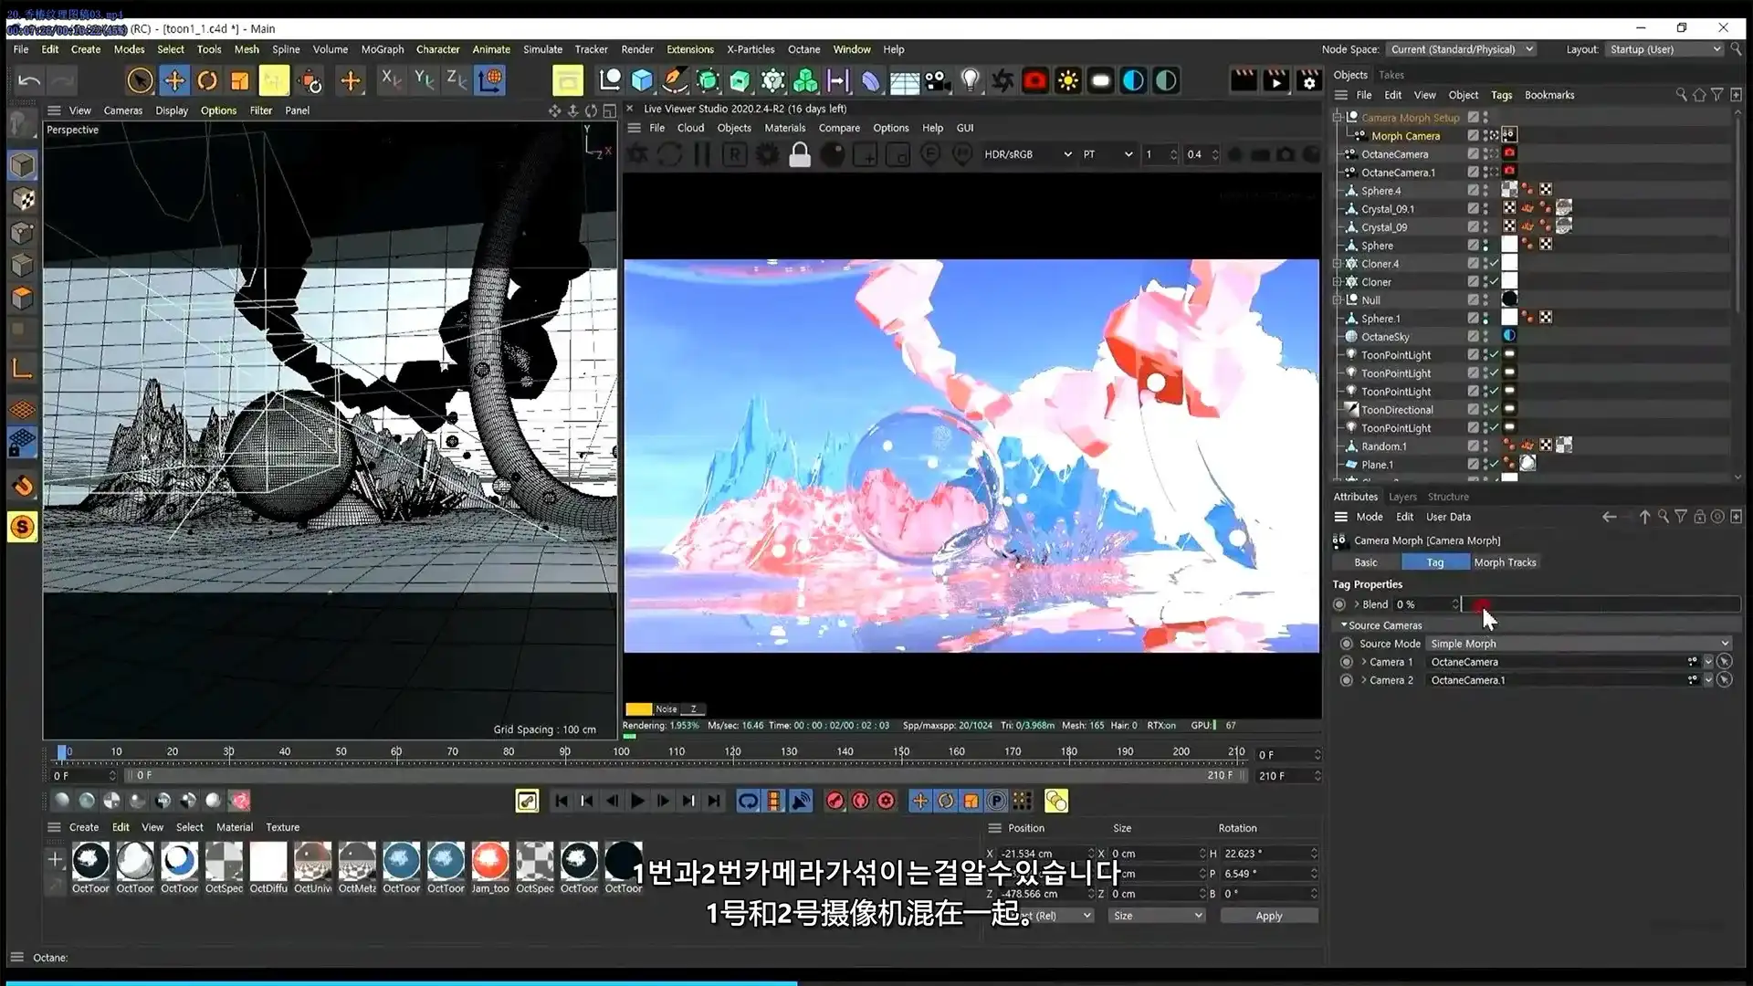Open the MoGraph menu
1753x986 pixels.
coord(383,49)
